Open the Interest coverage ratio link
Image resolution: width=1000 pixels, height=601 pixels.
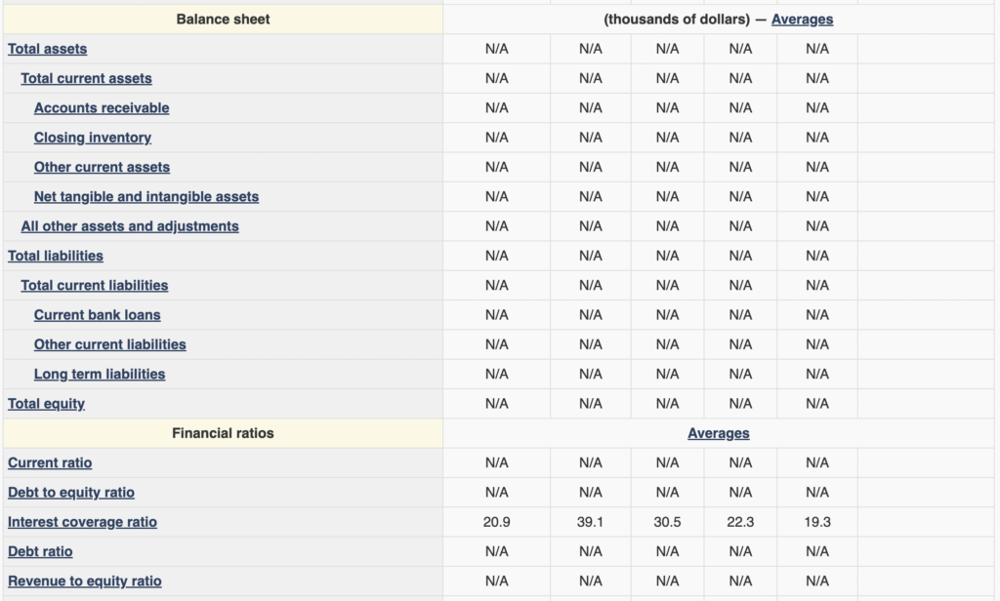coord(82,522)
